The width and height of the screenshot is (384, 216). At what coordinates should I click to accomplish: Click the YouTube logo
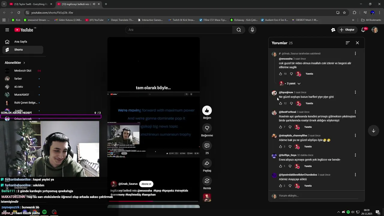click(24, 30)
